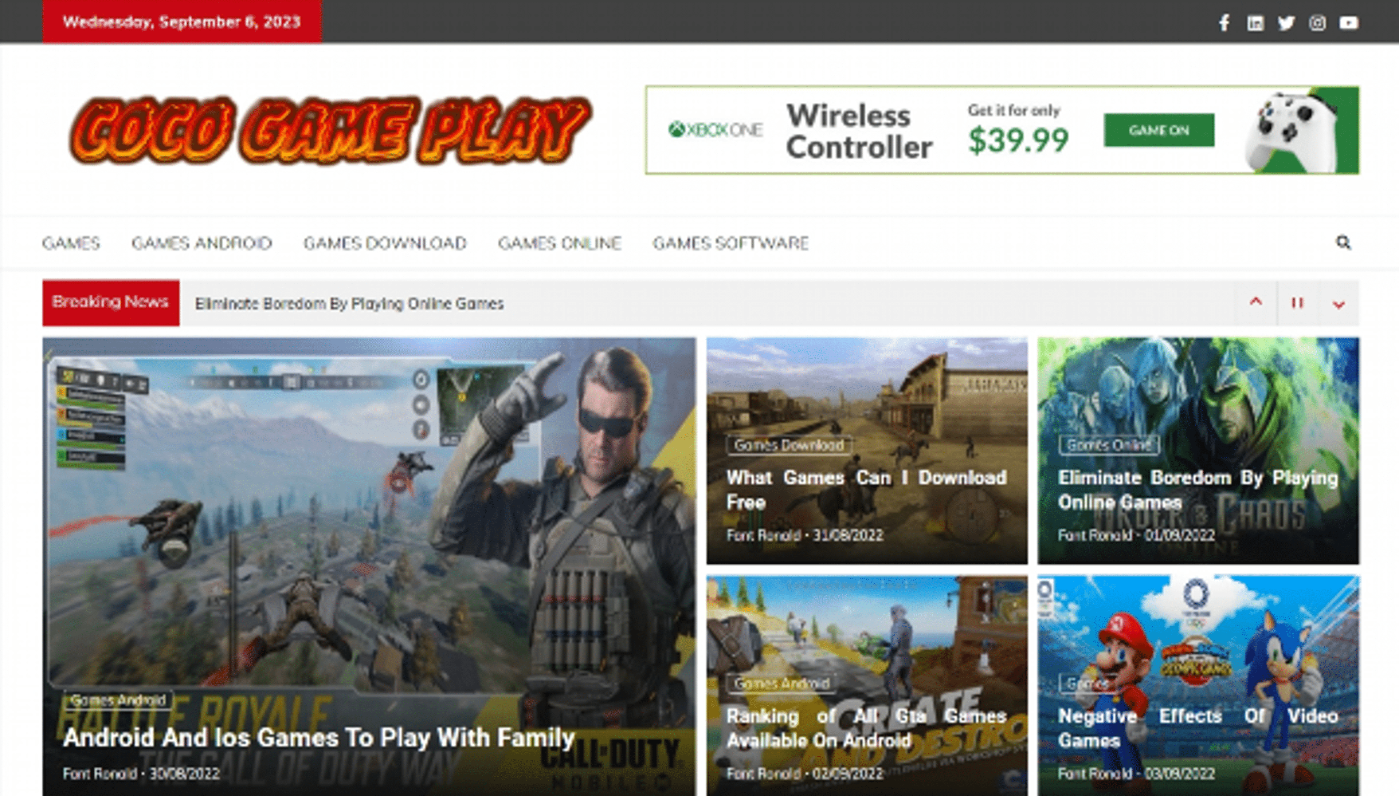Click the green GAME ON button
Screen dimensions: 1399x796
click(x=1159, y=130)
